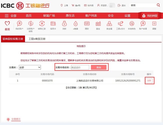The height and width of the screenshot is (125, 163).
Task: Select the 信用卡 icon
Action: tap(53, 24)
